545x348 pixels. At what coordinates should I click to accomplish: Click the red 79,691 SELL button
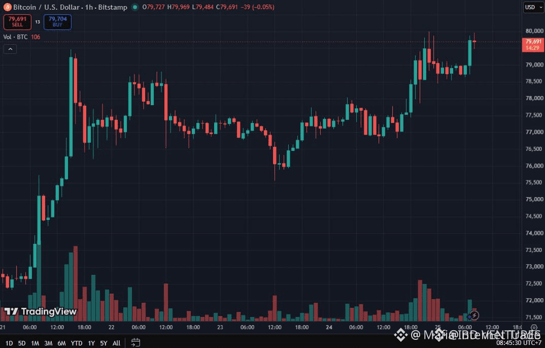click(17, 22)
